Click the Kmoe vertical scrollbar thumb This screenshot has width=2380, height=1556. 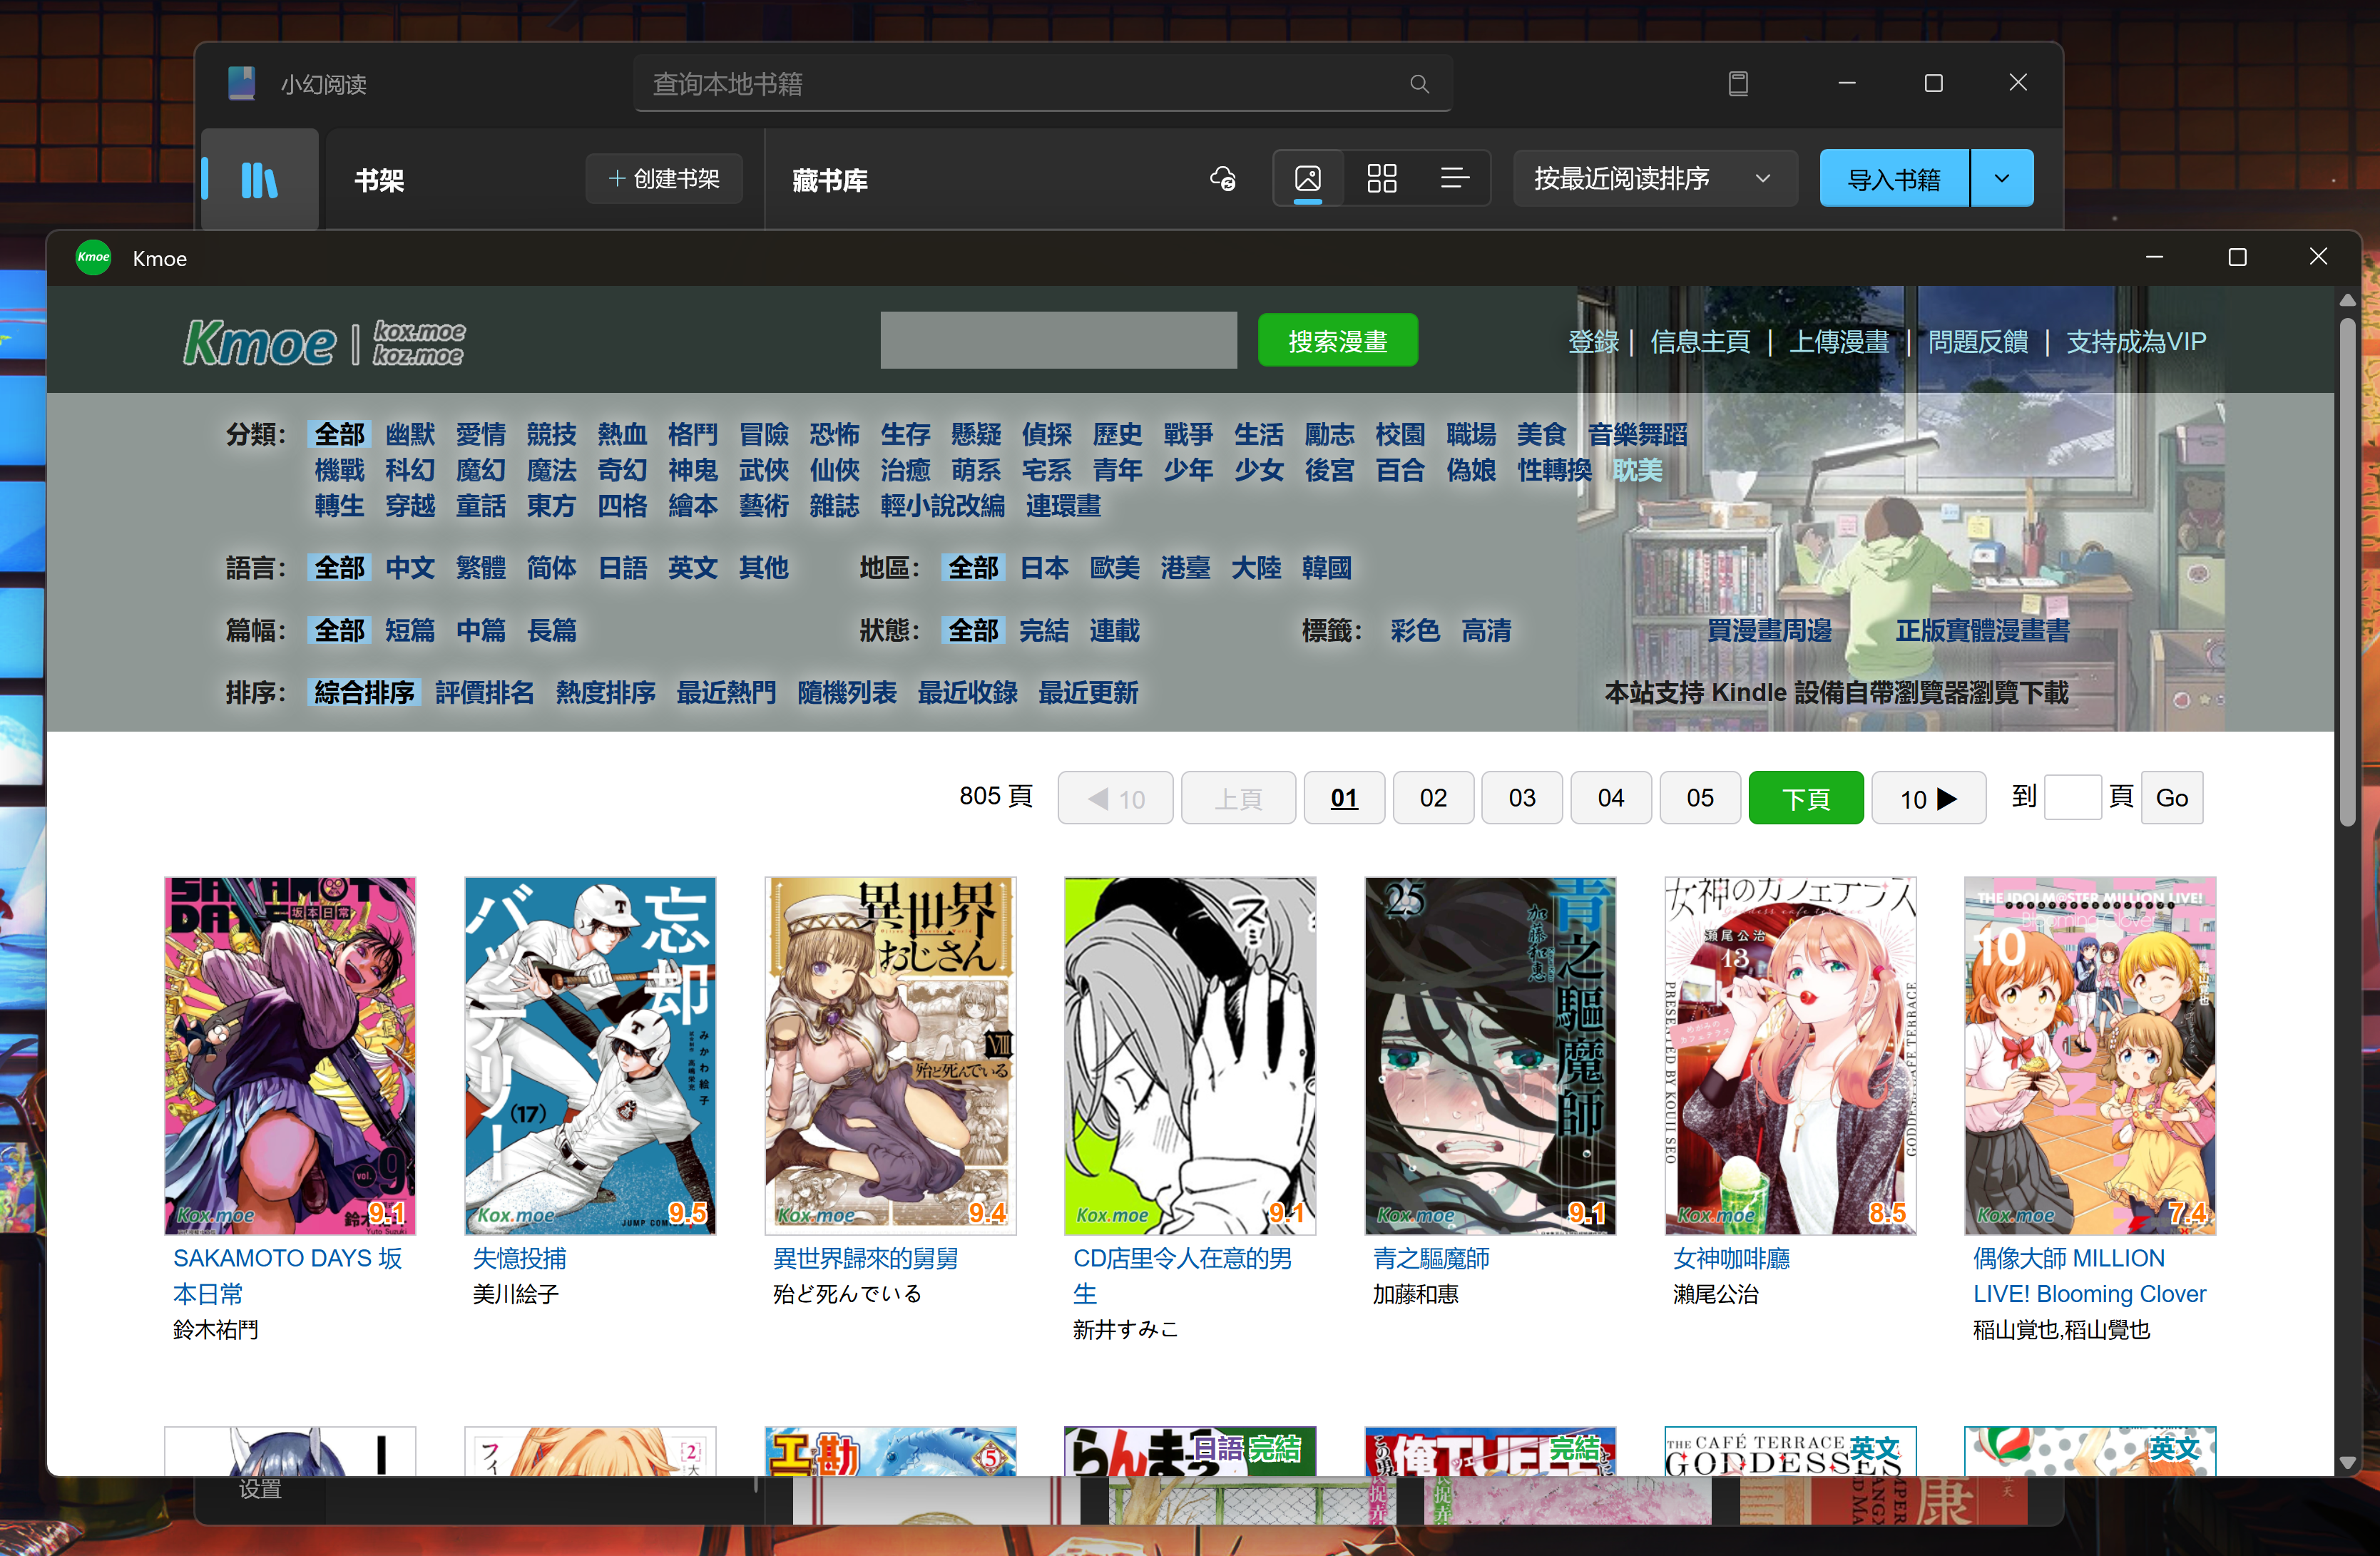2347,572
